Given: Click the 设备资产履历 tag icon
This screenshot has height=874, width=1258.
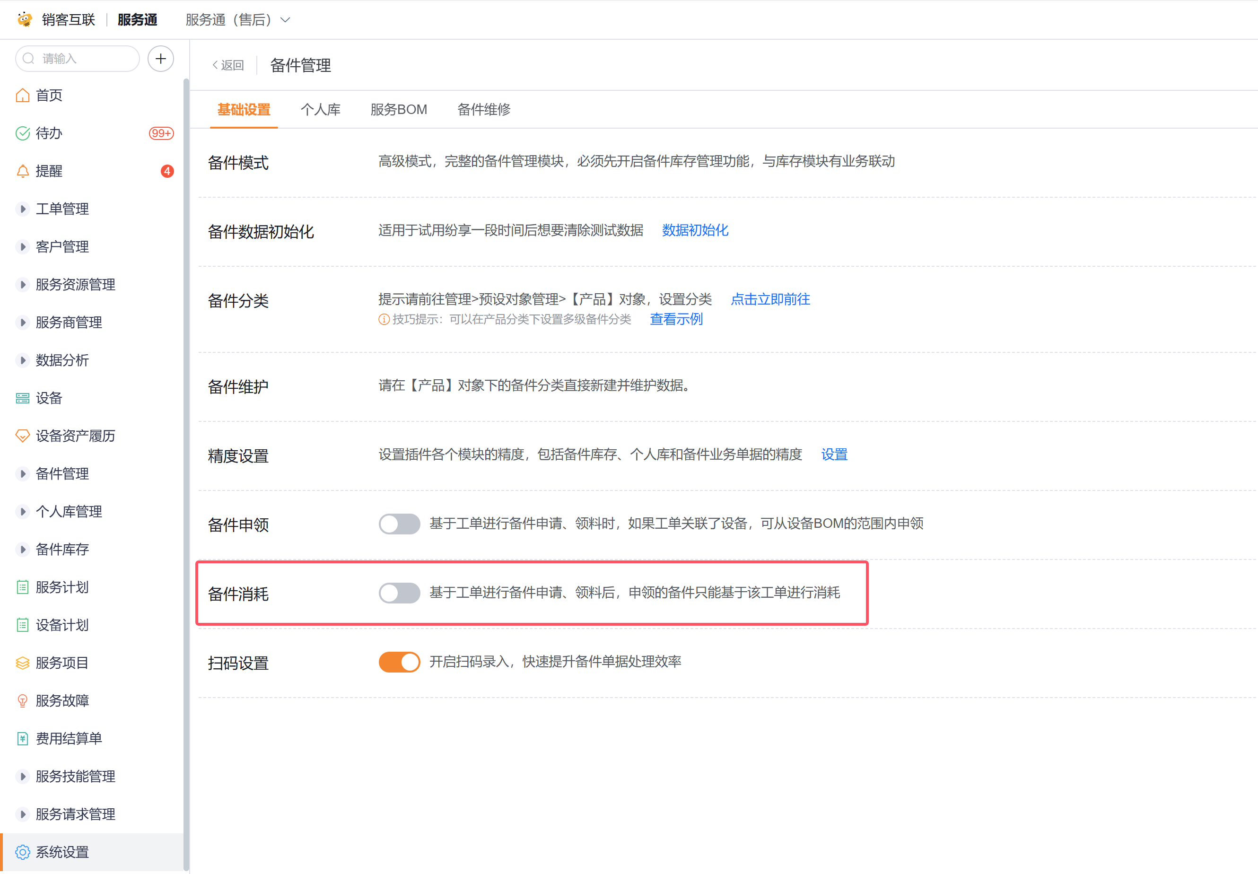Looking at the screenshot, I should pyautogui.click(x=22, y=436).
